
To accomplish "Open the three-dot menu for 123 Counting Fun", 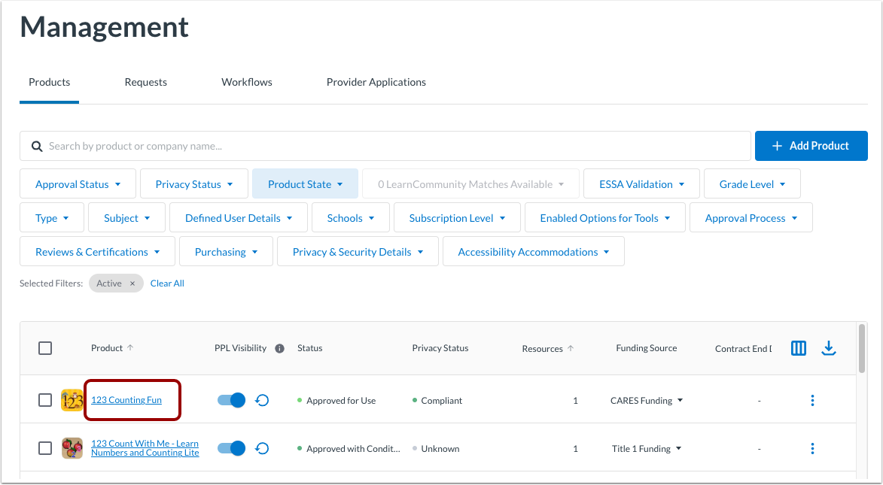I will pos(812,400).
